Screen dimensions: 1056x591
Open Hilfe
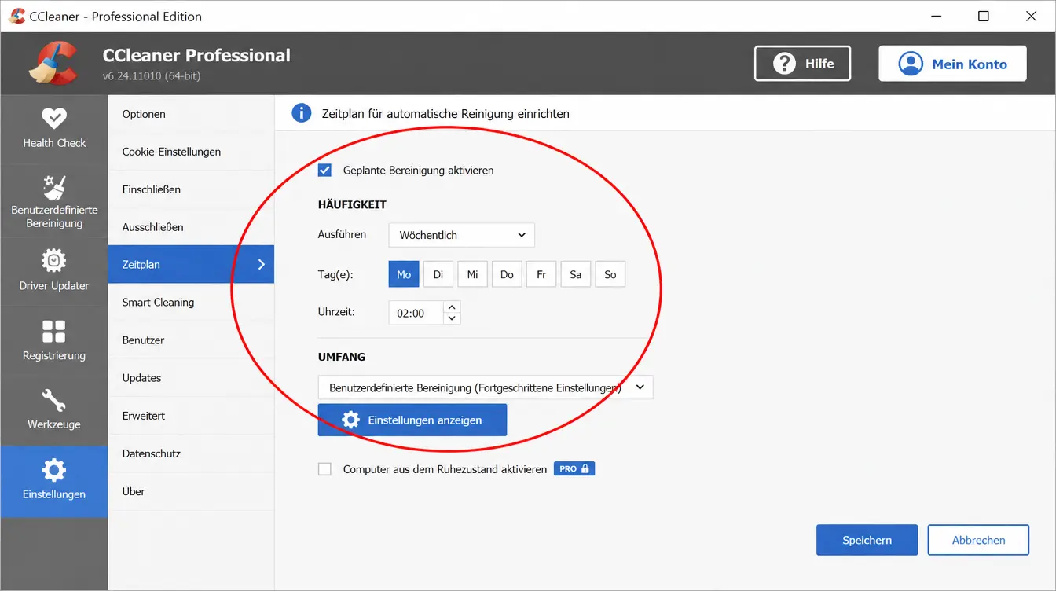802,64
